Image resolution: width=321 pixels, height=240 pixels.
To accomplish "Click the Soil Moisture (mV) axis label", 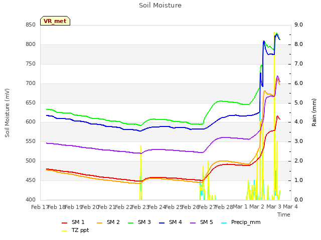I will point(7,112).
